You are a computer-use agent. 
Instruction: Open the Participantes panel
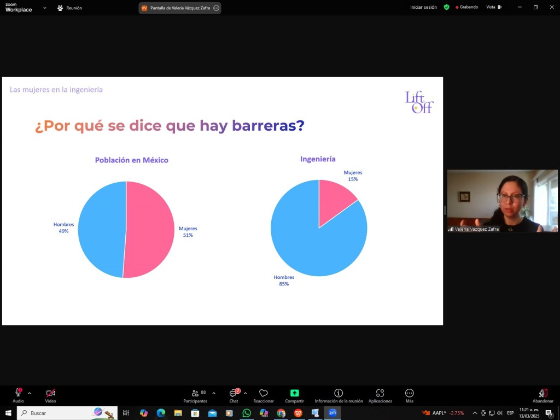195,393
